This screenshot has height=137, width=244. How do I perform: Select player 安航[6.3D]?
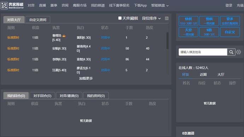pyautogui.click(x=59, y=48)
